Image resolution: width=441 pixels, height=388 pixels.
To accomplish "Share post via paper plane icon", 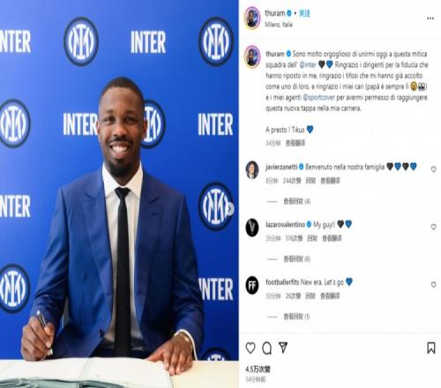I will [283, 347].
